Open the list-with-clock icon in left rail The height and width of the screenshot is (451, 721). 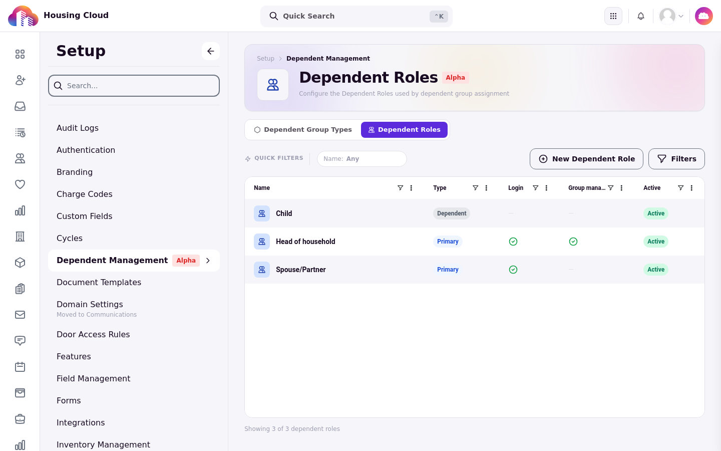click(x=20, y=132)
